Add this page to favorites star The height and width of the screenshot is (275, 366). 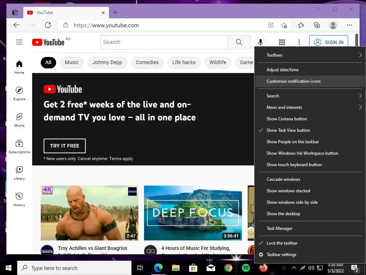pos(284,25)
